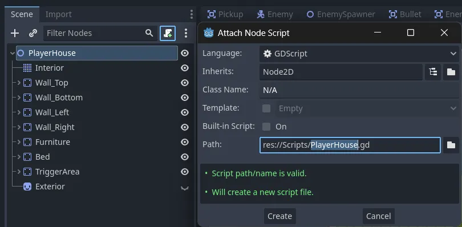Browse parent script via Inherits folder icon
Image resolution: width=462 pixels, height=227 pixels.
coord(451,72)
